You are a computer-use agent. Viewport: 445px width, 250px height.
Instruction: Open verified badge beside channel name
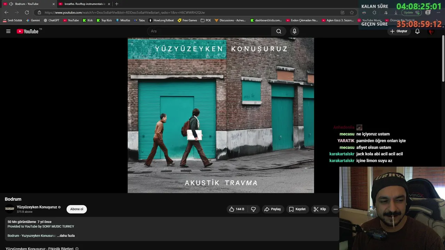tap(59, 207)
